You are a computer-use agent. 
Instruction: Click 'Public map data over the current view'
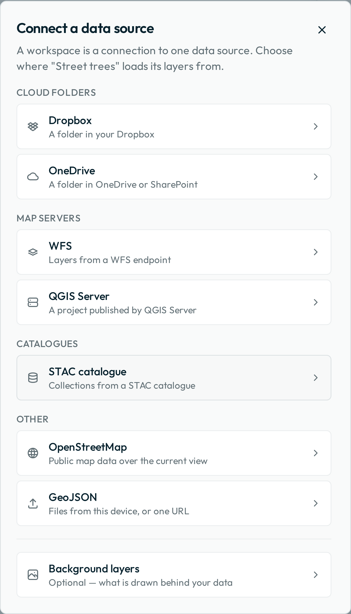(128, 461)
